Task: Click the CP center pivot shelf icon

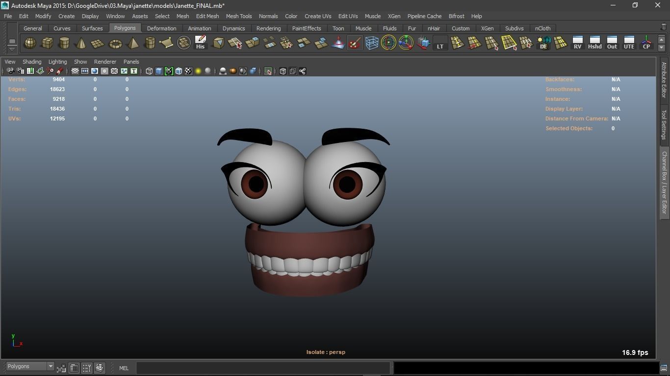Action: coord(646,43)
